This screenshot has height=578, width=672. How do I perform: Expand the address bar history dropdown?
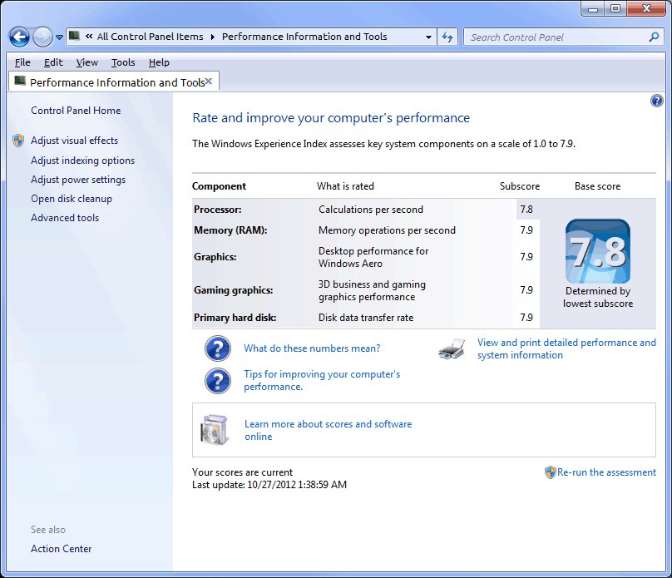tap(428, 37)
